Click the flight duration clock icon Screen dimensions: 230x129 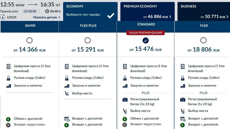point(47,11)
